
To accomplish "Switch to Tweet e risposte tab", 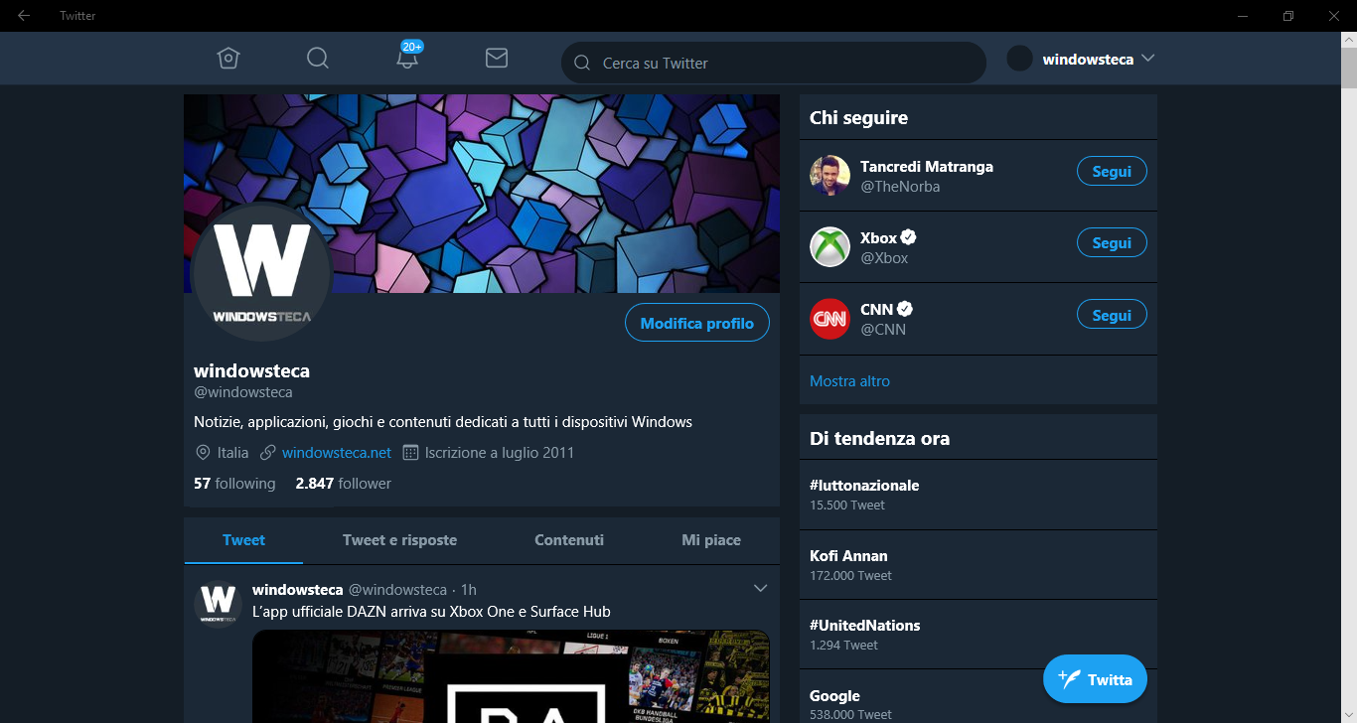I will (x=399, y=540).
